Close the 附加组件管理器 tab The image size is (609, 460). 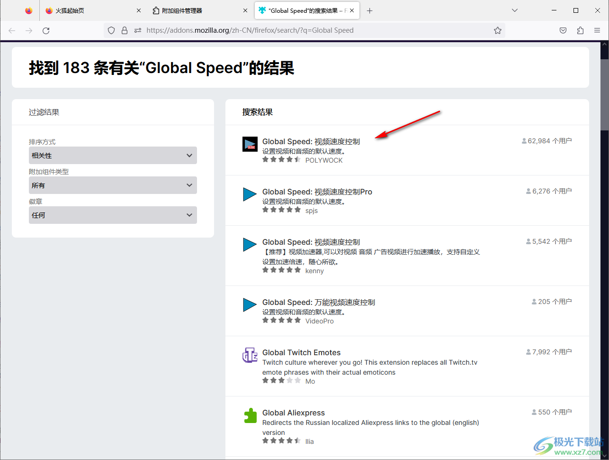coord(245,10)
